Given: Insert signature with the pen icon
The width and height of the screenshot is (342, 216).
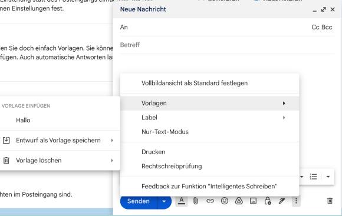Looking at the screenshot, I should coord(282,201).
